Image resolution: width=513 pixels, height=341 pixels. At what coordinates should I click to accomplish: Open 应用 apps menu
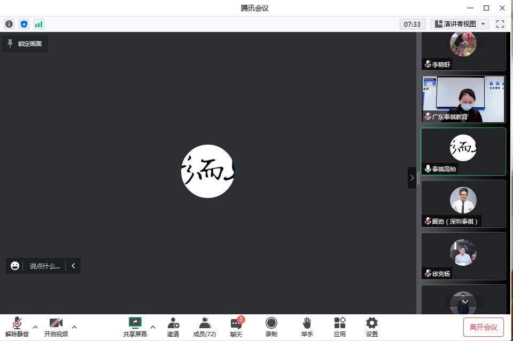pos(340,327)
